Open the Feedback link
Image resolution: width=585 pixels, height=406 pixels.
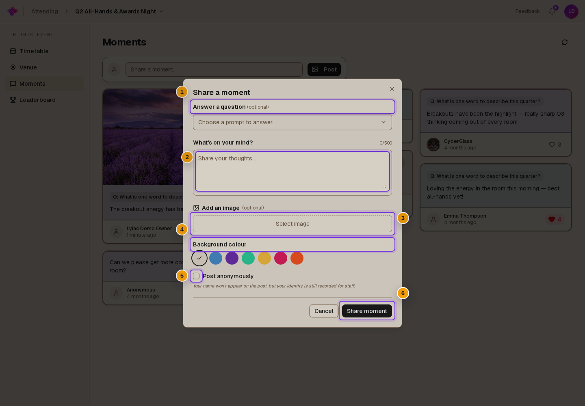(x=527, y=11)
